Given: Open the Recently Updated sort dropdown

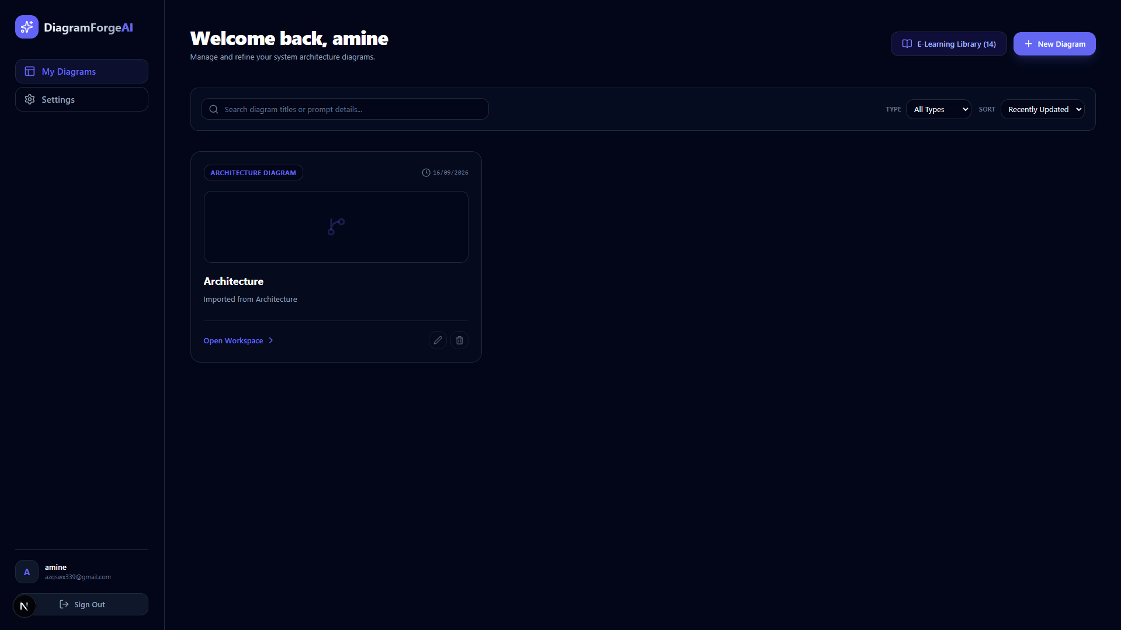Looking at the screenshot, I should click(x=1042, y=109).
